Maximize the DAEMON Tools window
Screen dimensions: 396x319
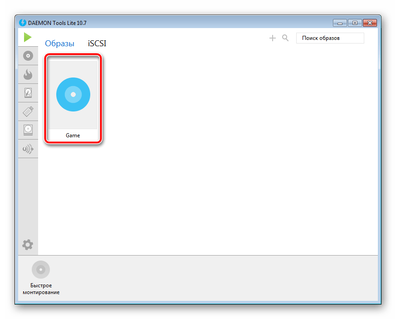click(x=355, y=23)
